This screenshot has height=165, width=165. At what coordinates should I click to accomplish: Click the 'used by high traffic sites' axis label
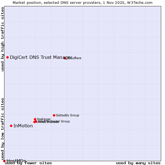3,39
